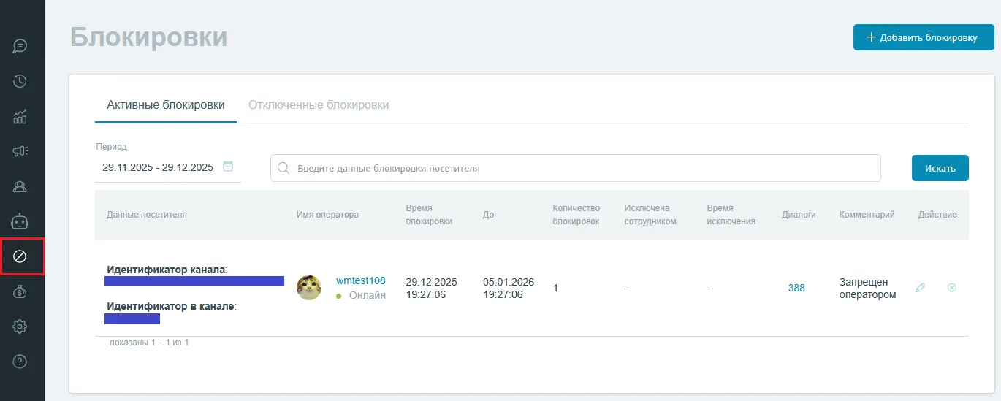Click the pencil edit icon for the block

pos(920,288)
